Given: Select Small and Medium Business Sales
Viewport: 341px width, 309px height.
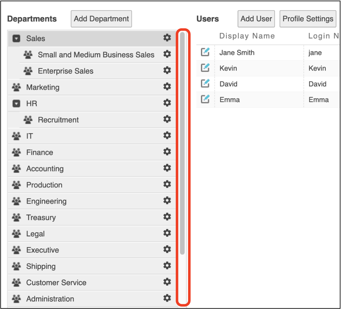Looking at the screenshot, I should click(96, 55).
